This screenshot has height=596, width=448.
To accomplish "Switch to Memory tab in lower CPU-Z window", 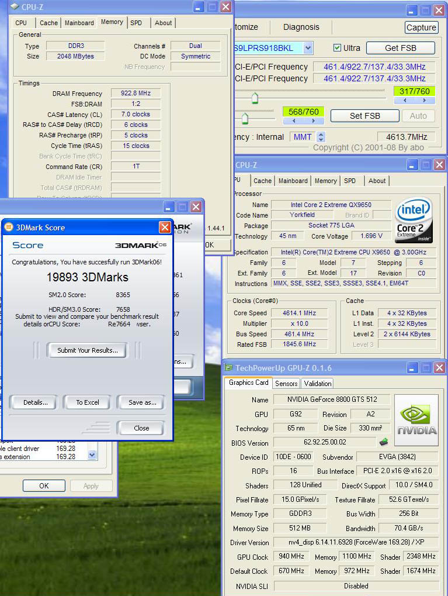I will tap(325, 181).
